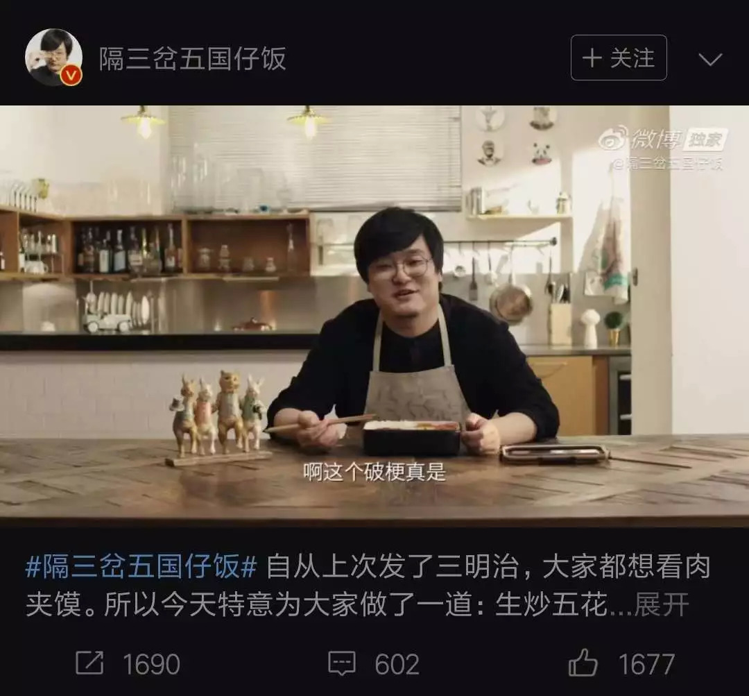Play the cooking video thumbnail
Viewport: 749px width, 696px height.
pos(374,316)
